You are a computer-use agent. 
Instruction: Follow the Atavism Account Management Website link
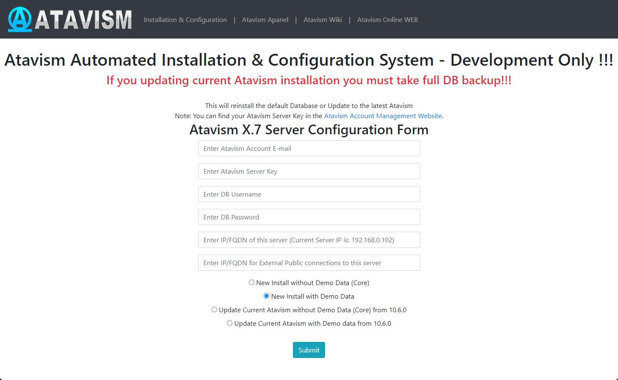[383, 116]
